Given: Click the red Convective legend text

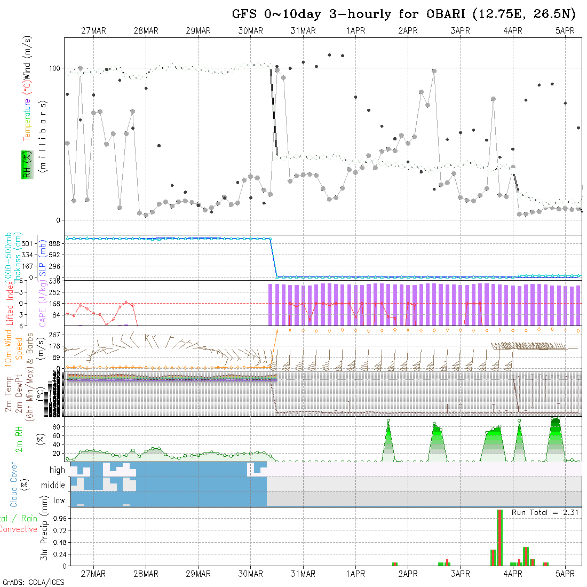Looking at the screenshot, I should tap(18, 529).
